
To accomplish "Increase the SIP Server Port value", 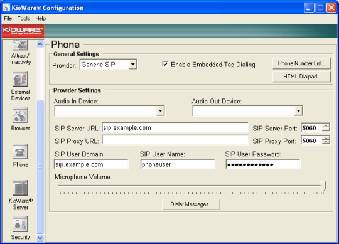I will (x=326, y=125).
